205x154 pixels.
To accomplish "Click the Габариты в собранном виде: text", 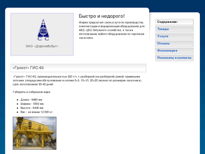I will [32, 92].
